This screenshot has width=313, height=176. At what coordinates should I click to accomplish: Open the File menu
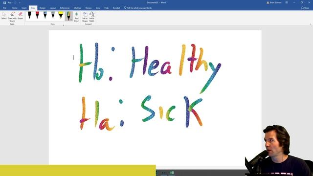tap(4, 8)
